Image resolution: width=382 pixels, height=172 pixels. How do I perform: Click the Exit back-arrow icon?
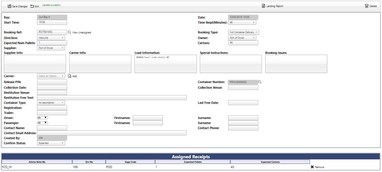(32, 6)
